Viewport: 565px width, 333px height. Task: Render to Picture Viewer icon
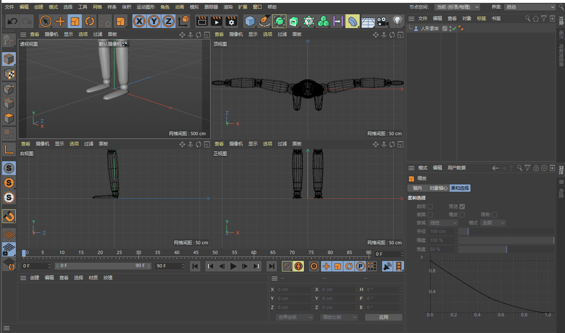(x=217, y=21)
